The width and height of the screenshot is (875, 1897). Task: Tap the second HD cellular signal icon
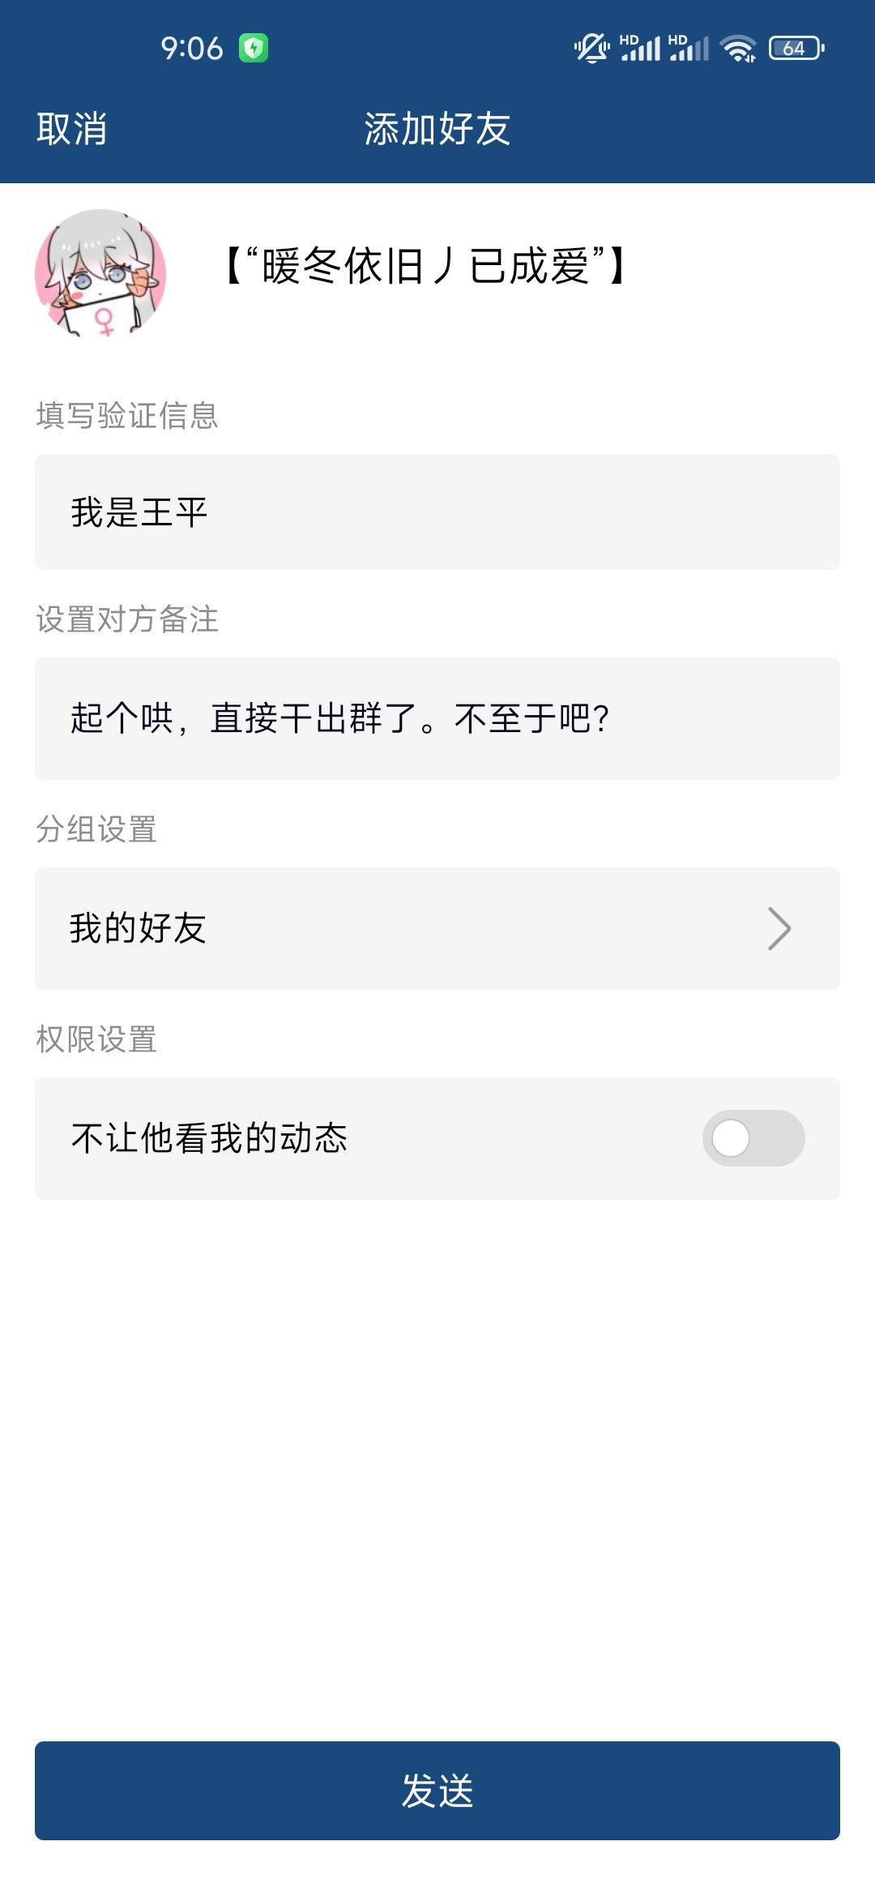(x=689, y=48)
